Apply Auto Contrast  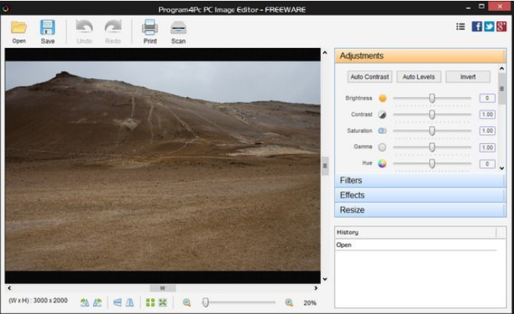(x=370, y=77)
